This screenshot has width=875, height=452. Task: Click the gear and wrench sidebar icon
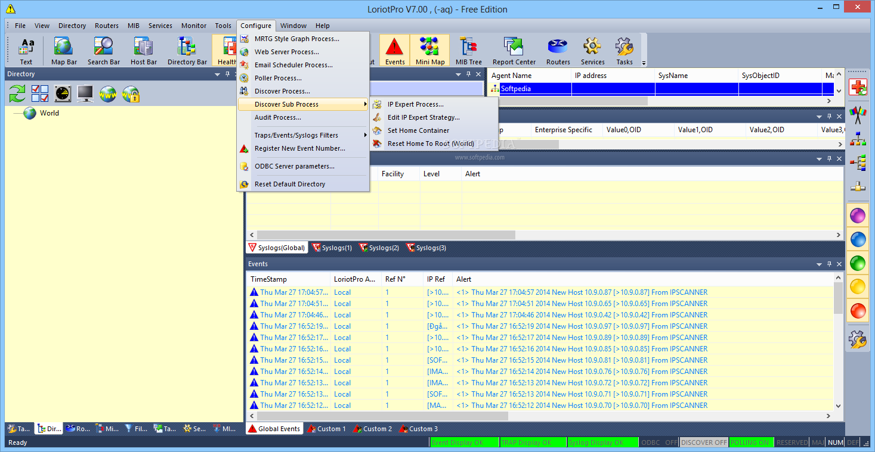(x=858, y=339)
